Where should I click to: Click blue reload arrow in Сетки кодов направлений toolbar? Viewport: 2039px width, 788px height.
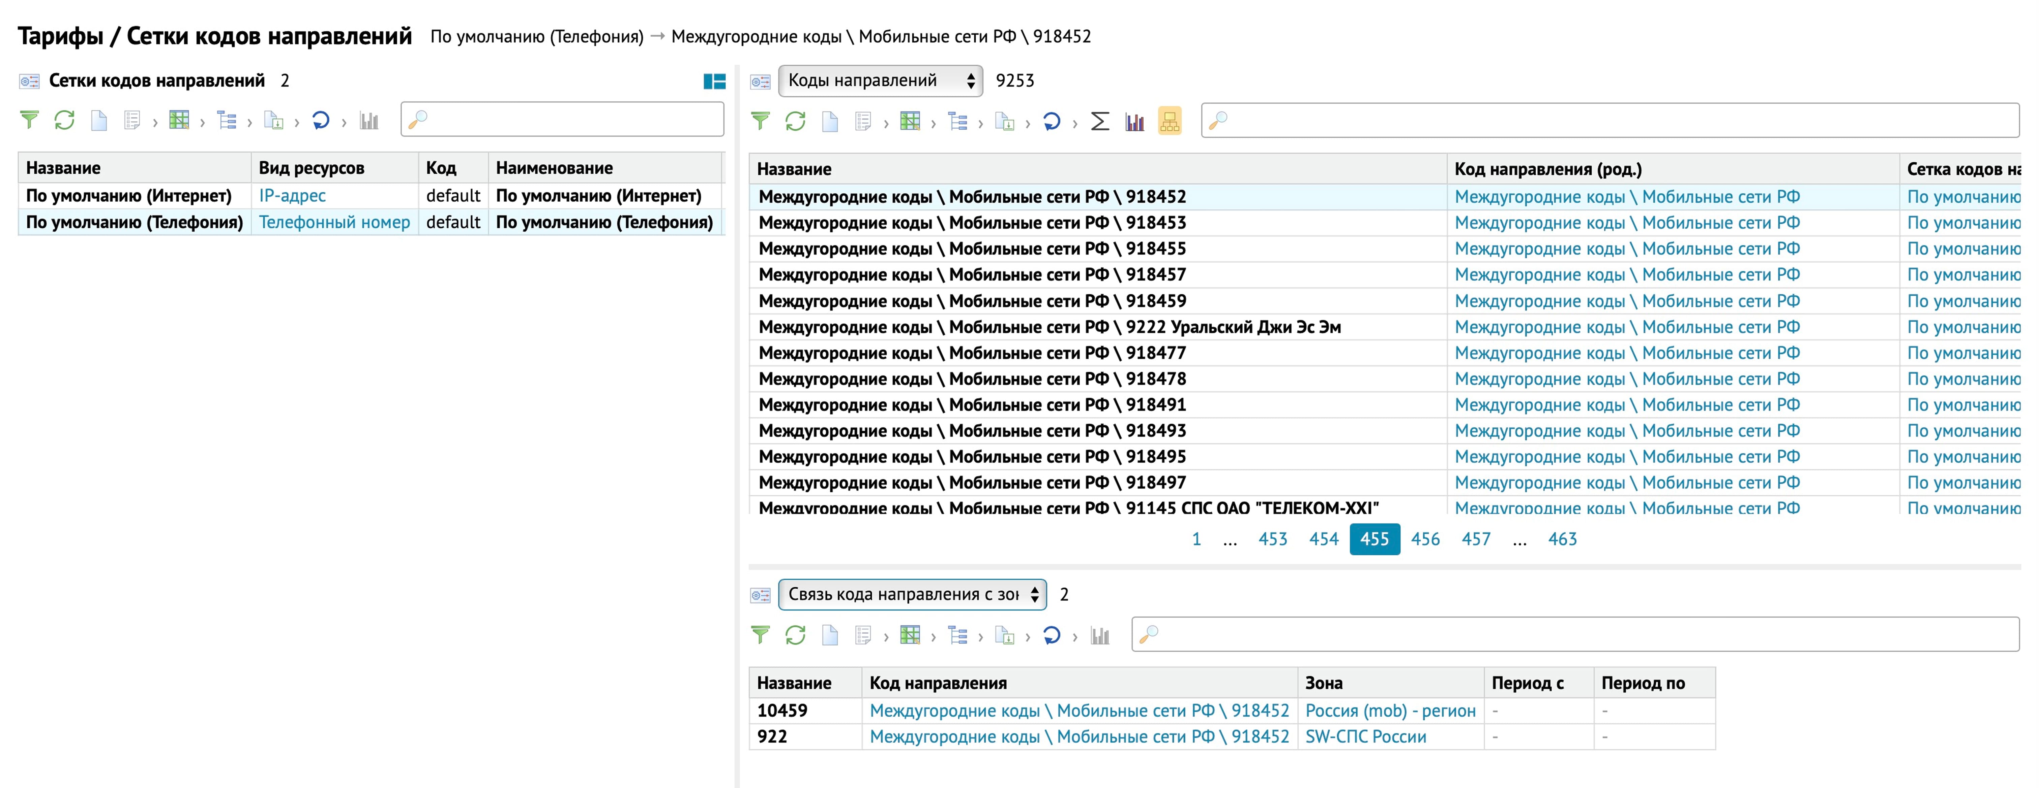point(321,120)
